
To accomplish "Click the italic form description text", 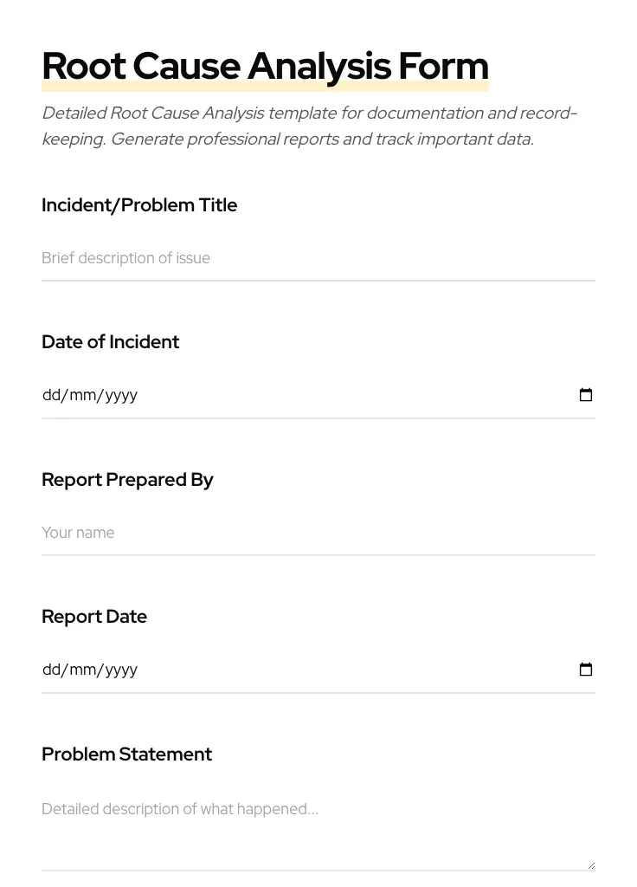I will point(309,126).
